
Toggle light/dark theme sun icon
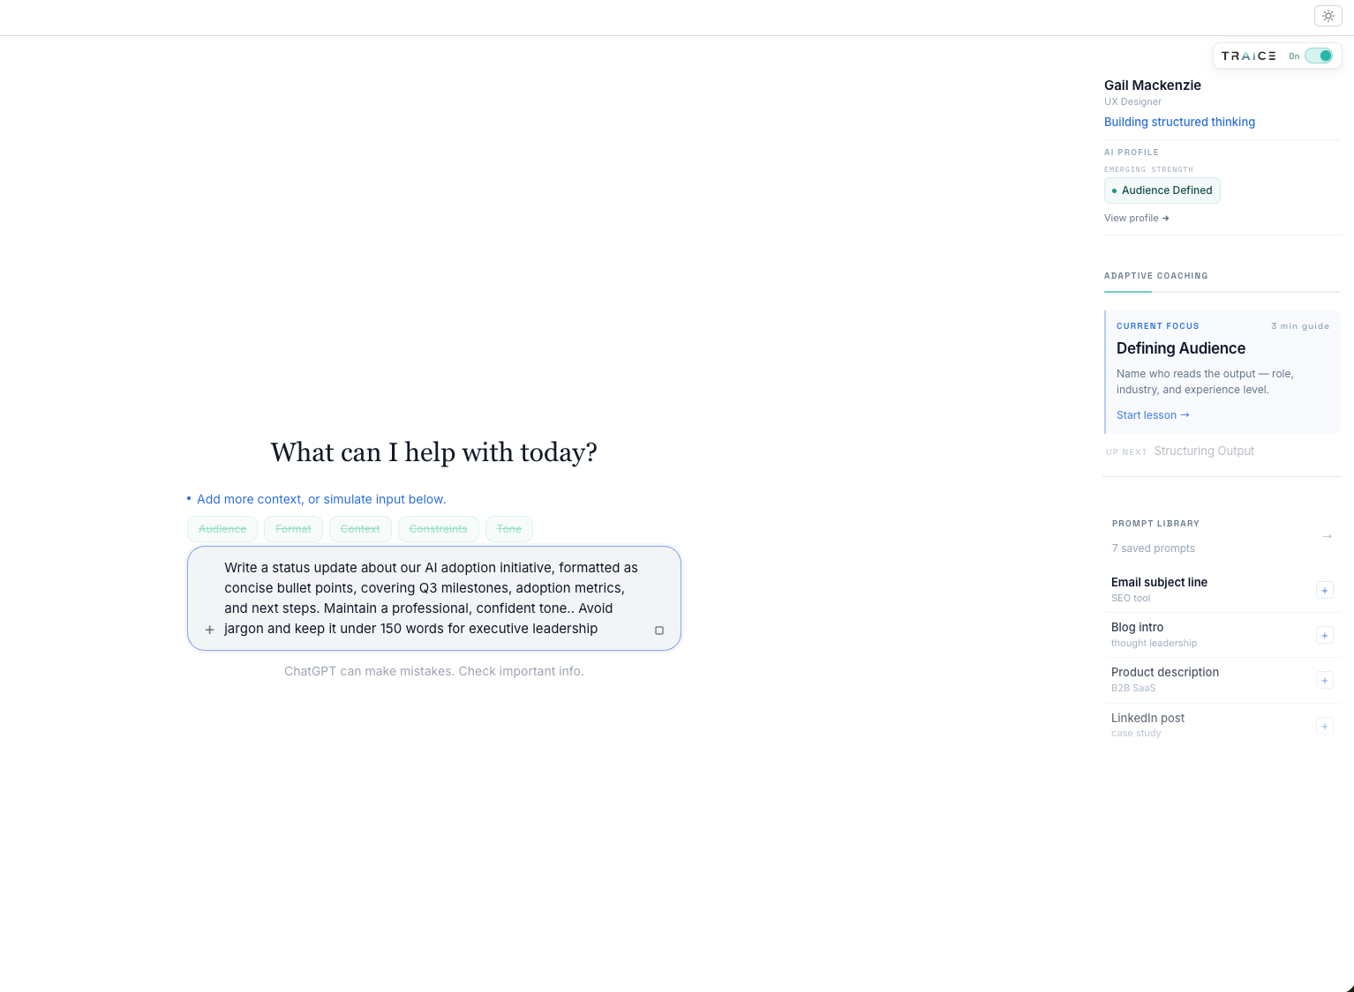coord(1328,16)
